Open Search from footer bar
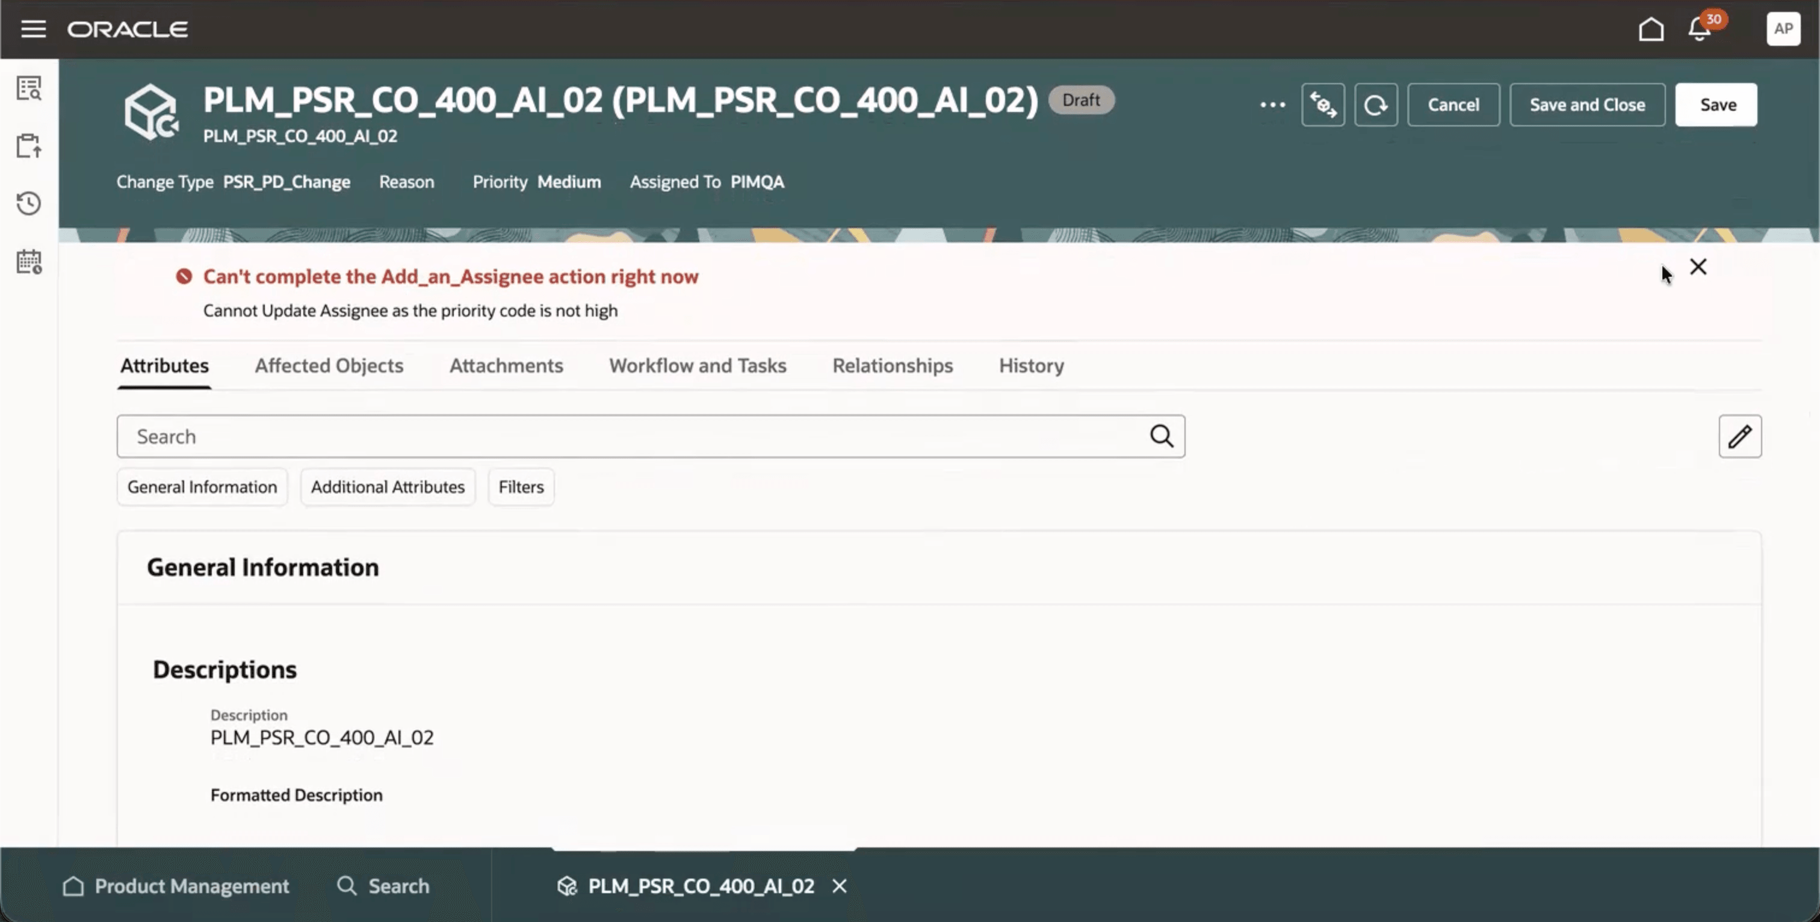The height and width of the screenshot is (922, 1820). [x=383, y=886]
